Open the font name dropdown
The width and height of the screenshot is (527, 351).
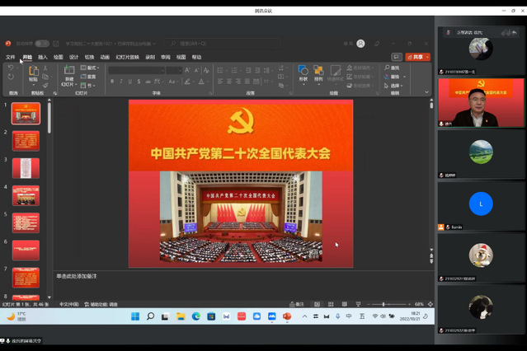tap(162, 71)
